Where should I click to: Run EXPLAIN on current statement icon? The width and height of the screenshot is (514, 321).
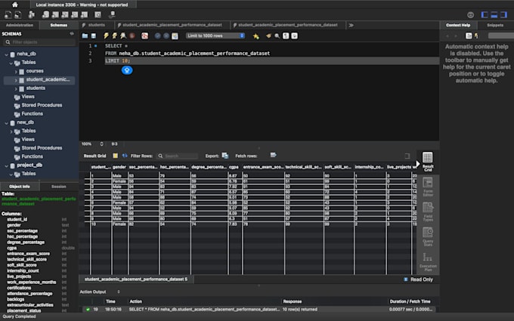pos(123,35)
